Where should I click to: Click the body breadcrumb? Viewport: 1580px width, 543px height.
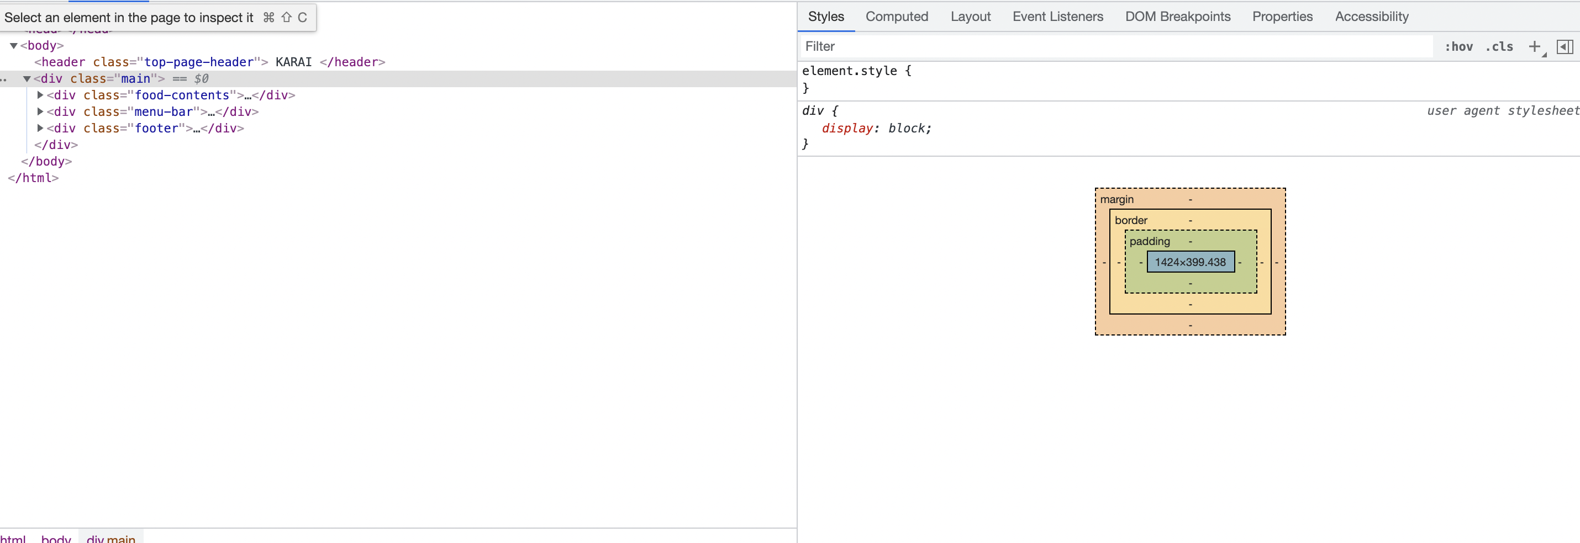(x=56, y=538)
